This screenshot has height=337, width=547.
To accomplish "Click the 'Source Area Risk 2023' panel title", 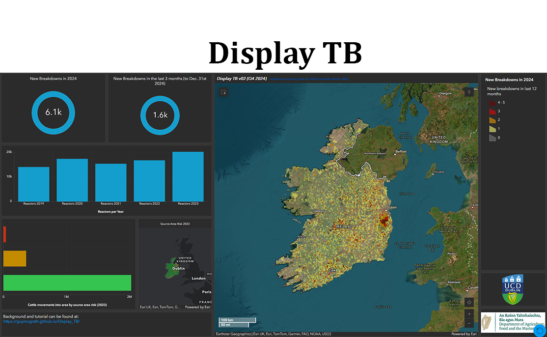I will (175, 224).
